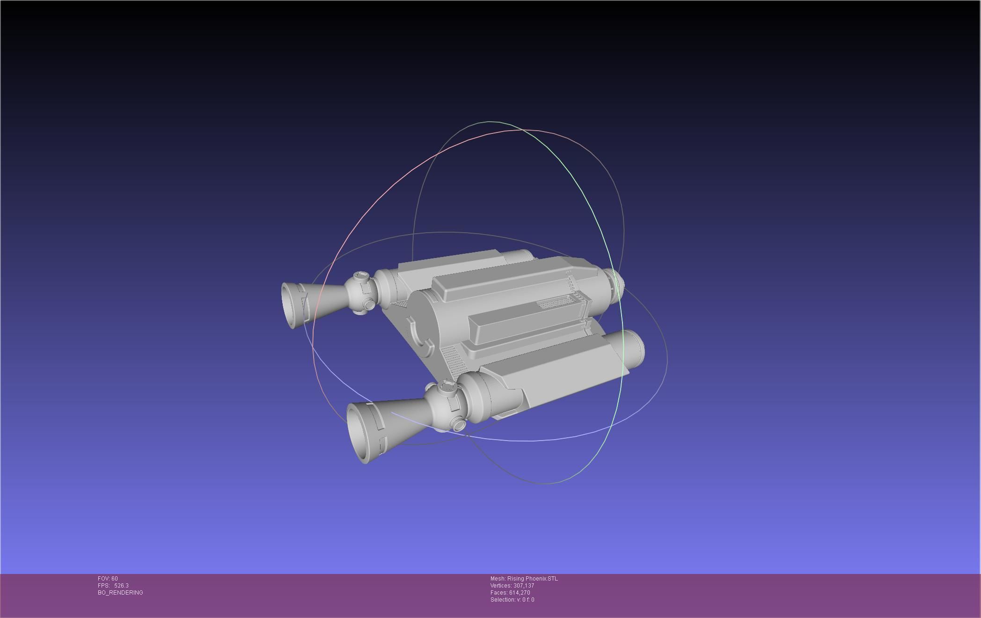Screen dimensions: 981x618
Task: Click the 3D spacecraft model in the viewport
Action: pyautogui.click(x=463, y=356)
